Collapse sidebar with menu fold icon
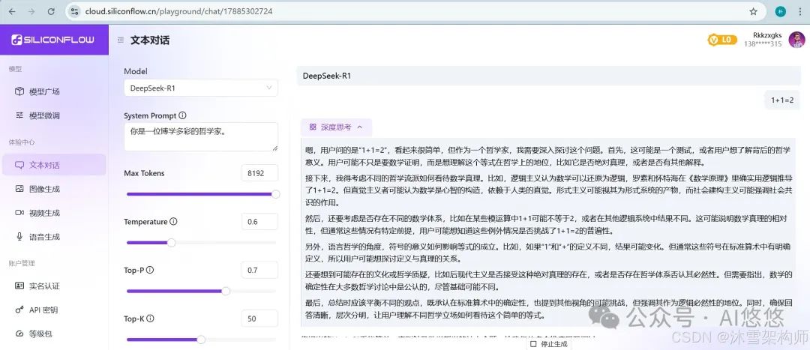 tap(120, 40)
